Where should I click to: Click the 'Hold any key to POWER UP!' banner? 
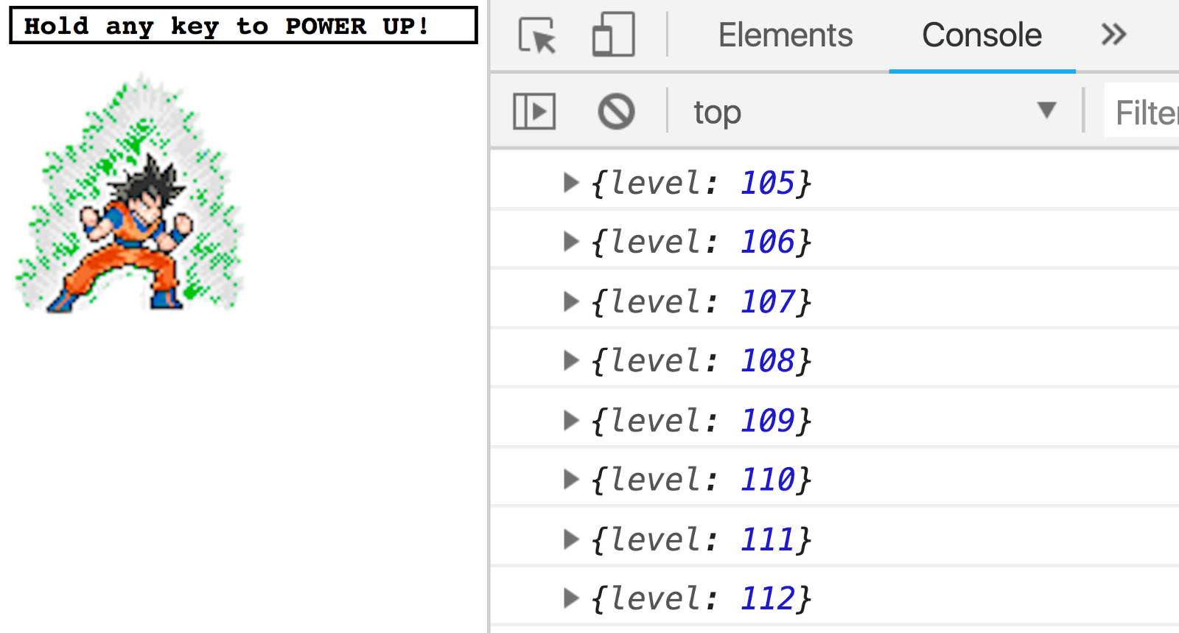pos(243,25)
